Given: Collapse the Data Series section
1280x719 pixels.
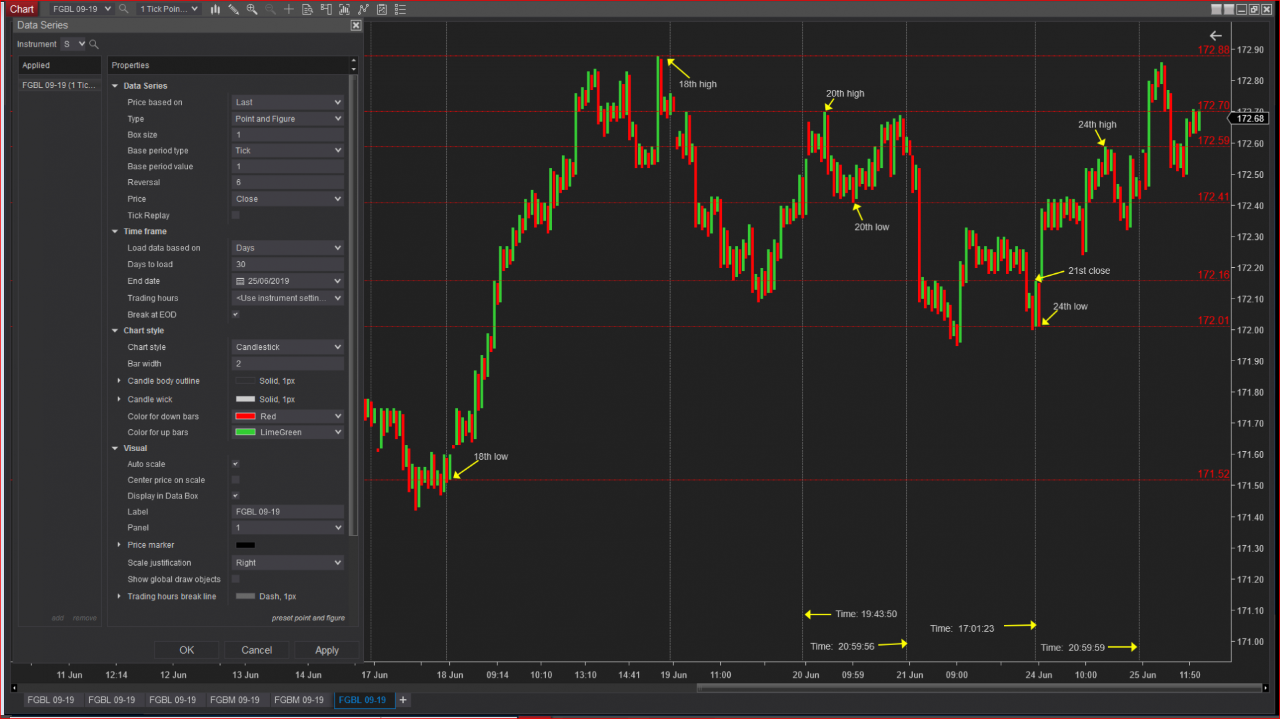Looking at the screenshot, I should [115, 86].
